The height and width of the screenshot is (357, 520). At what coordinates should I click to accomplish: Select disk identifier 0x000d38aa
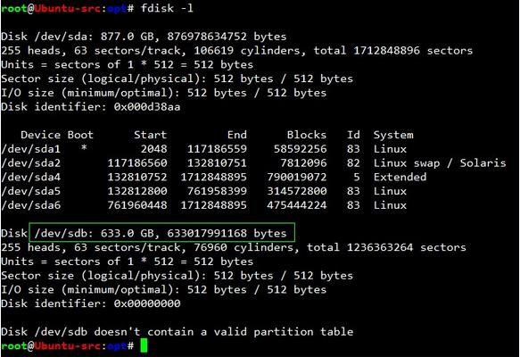[147, 107]
